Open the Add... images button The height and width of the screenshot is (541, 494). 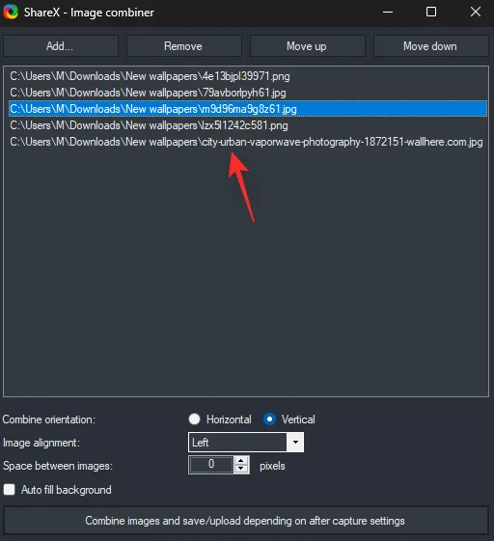point(61,46)
